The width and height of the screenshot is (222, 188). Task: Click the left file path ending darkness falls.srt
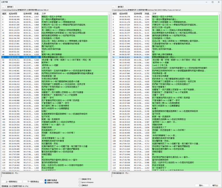(x=25, y=10)
